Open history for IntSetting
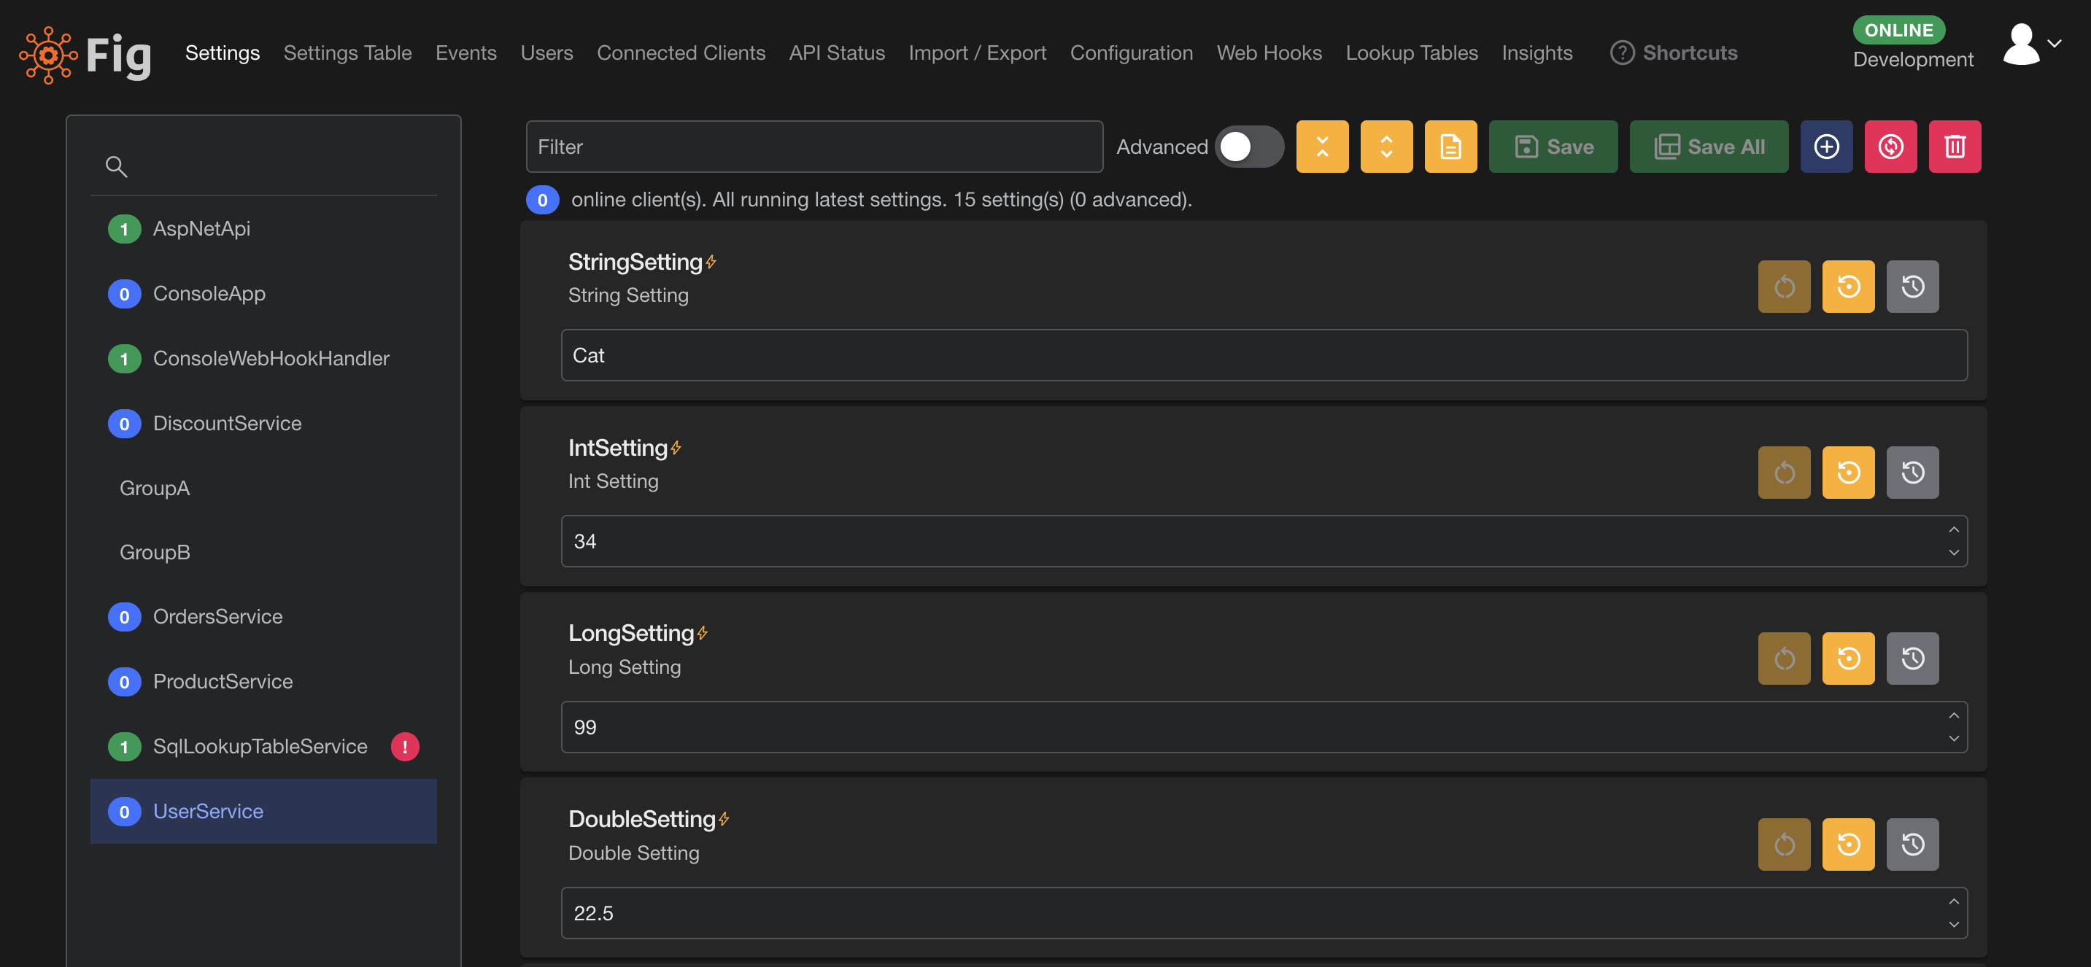 pyautogui.click(x=1912, y=472)
